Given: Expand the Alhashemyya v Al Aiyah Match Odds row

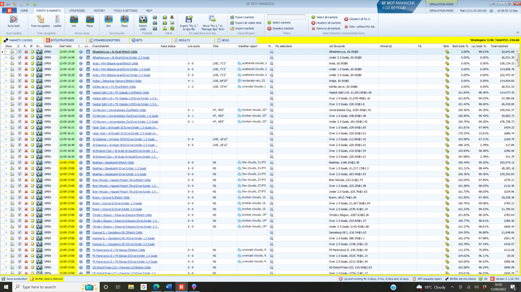Looking at the screenshot, I should click(x=6, y=52).
